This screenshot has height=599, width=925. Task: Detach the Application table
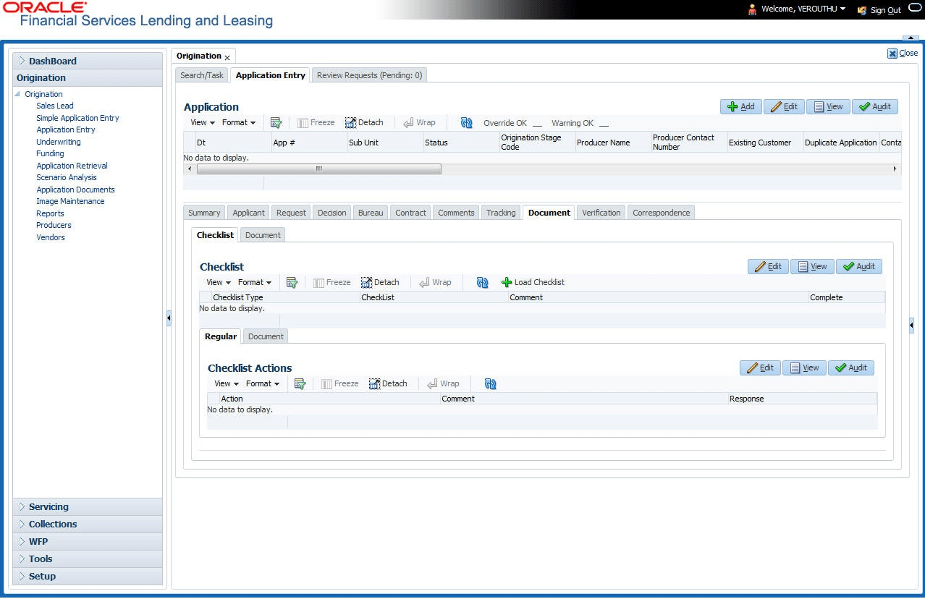click(x=364, y=123)
